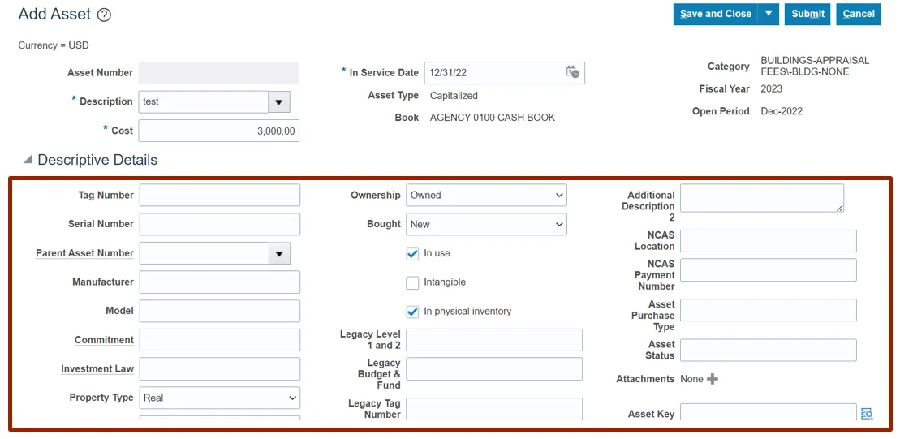Open the Bought dropdown
900x439 pixels.
486,224
